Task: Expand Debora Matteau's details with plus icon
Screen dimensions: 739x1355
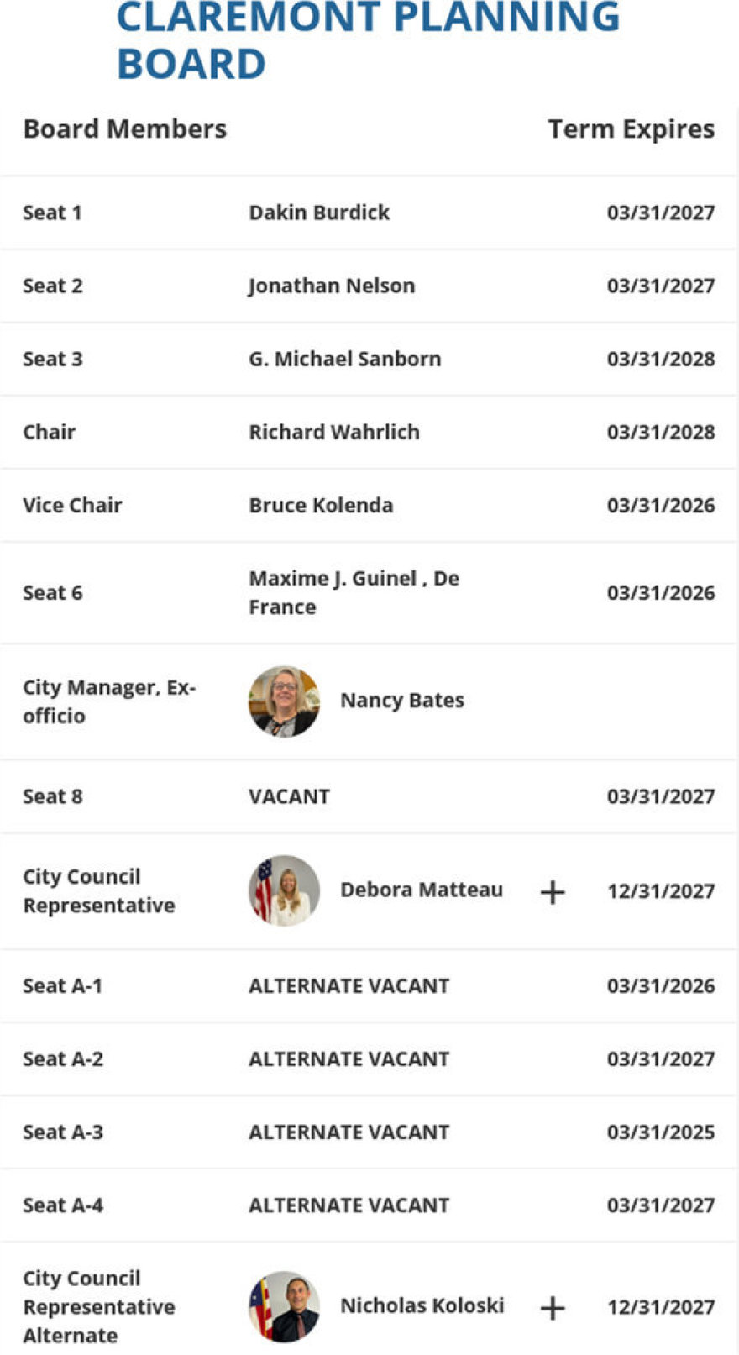Action: (552, 891)
